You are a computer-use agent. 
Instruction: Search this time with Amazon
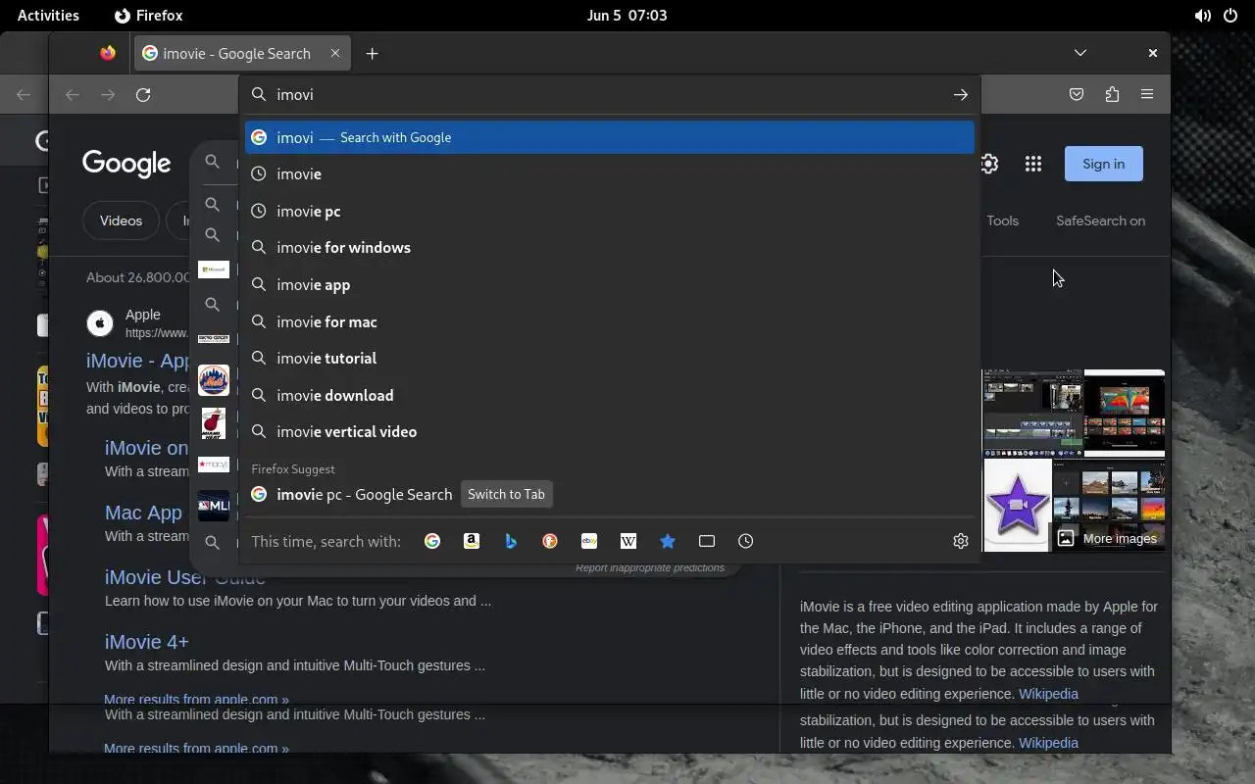tap(472, 541)
